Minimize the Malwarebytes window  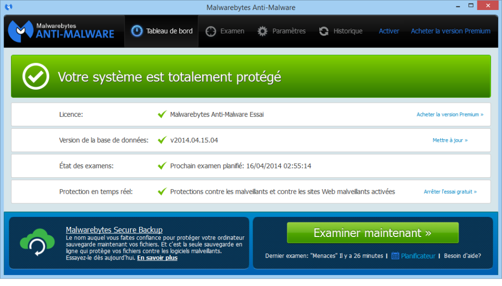point(458,6)
